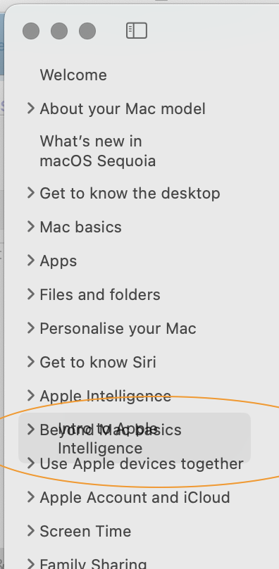This screenshot has width=279, height=569.
Task: Click the yellow minimise window button
Action: pos(59,31)
